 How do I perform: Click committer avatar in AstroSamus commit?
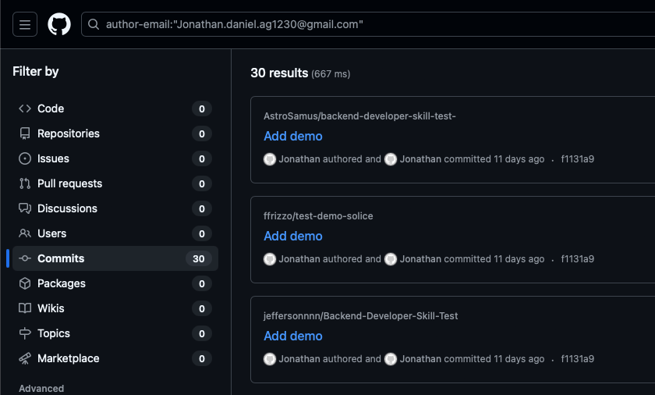coord(391,159)
